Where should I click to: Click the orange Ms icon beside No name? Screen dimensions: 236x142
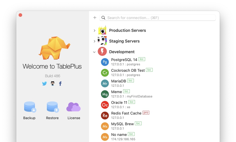coord(105,137)
